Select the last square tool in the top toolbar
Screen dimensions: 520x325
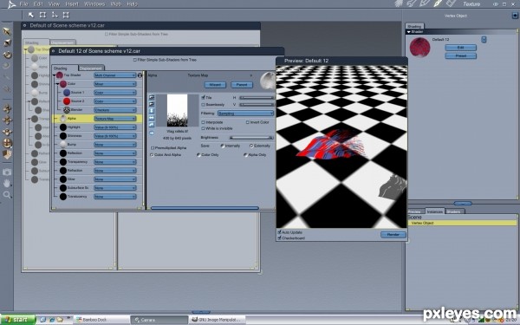click(x=66, y=15)
